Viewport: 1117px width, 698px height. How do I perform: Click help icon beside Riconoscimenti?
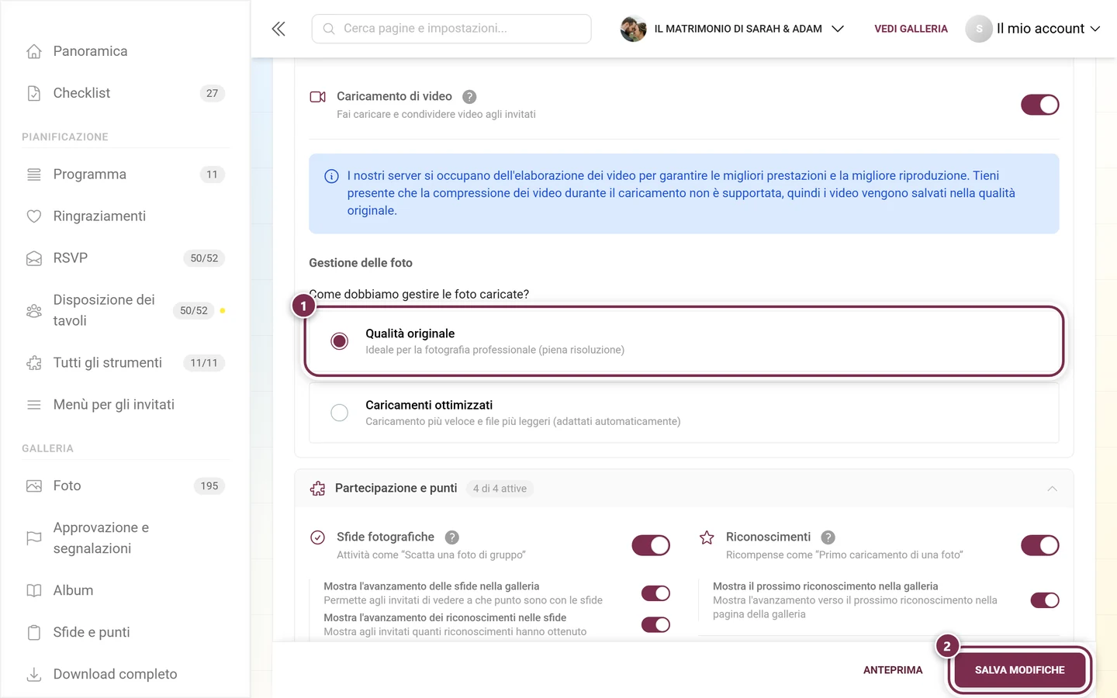(828, 537)
